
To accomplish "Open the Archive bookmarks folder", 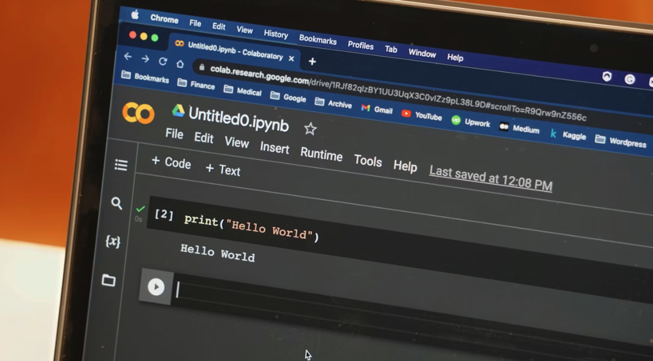I will [333, 103].
